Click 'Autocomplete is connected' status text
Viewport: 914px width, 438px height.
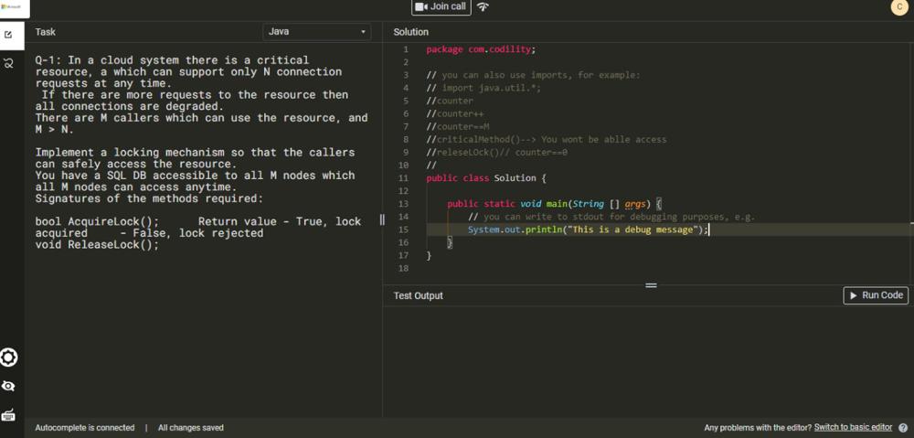tap(84, 428)
